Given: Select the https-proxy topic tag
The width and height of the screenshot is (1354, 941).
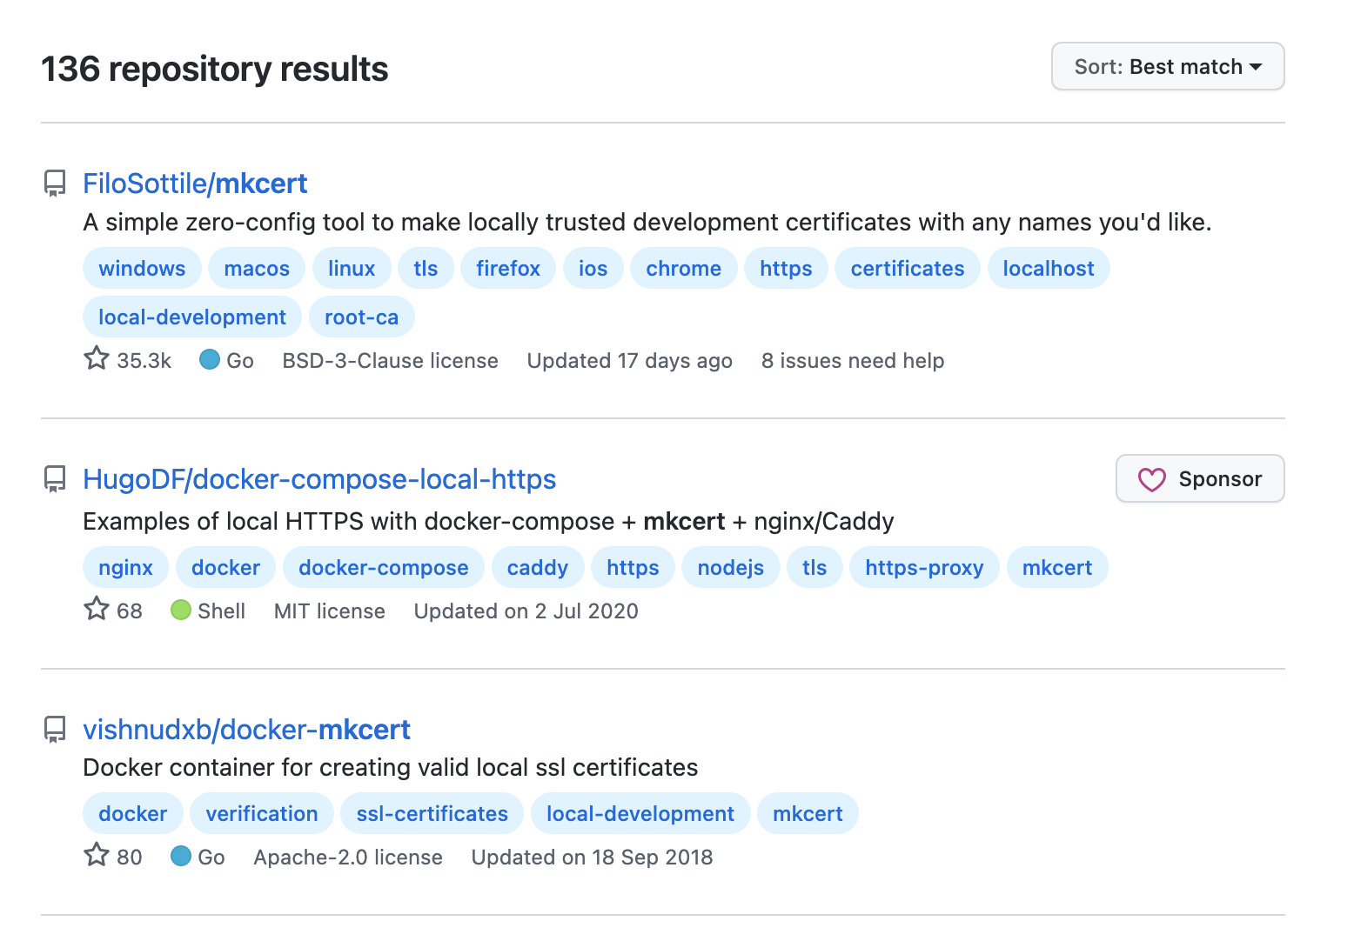Looking at the screenshot, I should (923, 568).
